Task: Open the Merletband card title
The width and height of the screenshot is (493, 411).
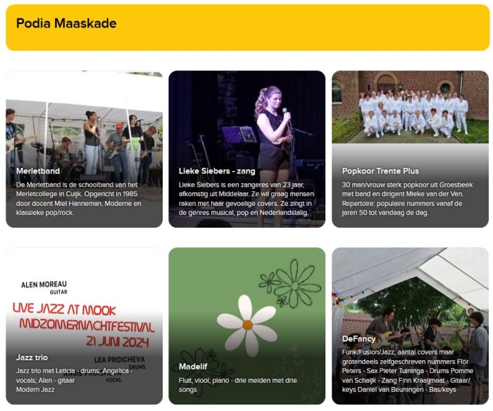Action: (38, 171)
